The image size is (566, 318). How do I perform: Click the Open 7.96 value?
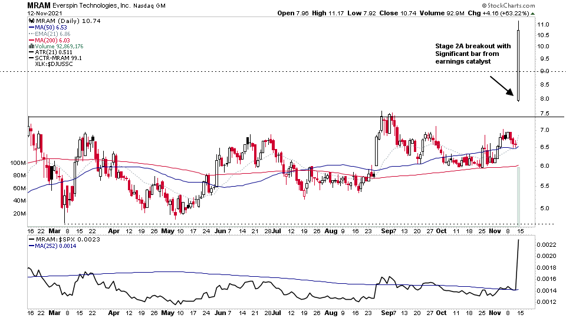(x=293, y=13)
